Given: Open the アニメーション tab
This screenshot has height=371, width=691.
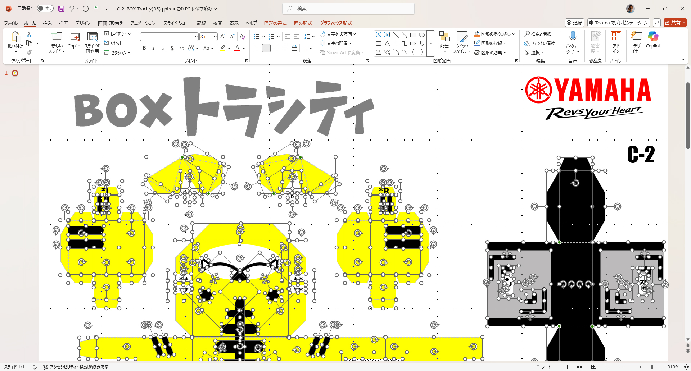Looking at the screenshot, I should pos(143,23).
